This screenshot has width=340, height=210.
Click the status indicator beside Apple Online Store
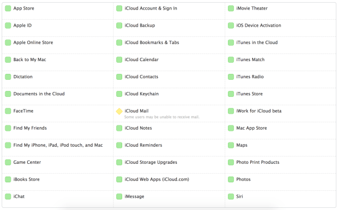coord(8,43)
